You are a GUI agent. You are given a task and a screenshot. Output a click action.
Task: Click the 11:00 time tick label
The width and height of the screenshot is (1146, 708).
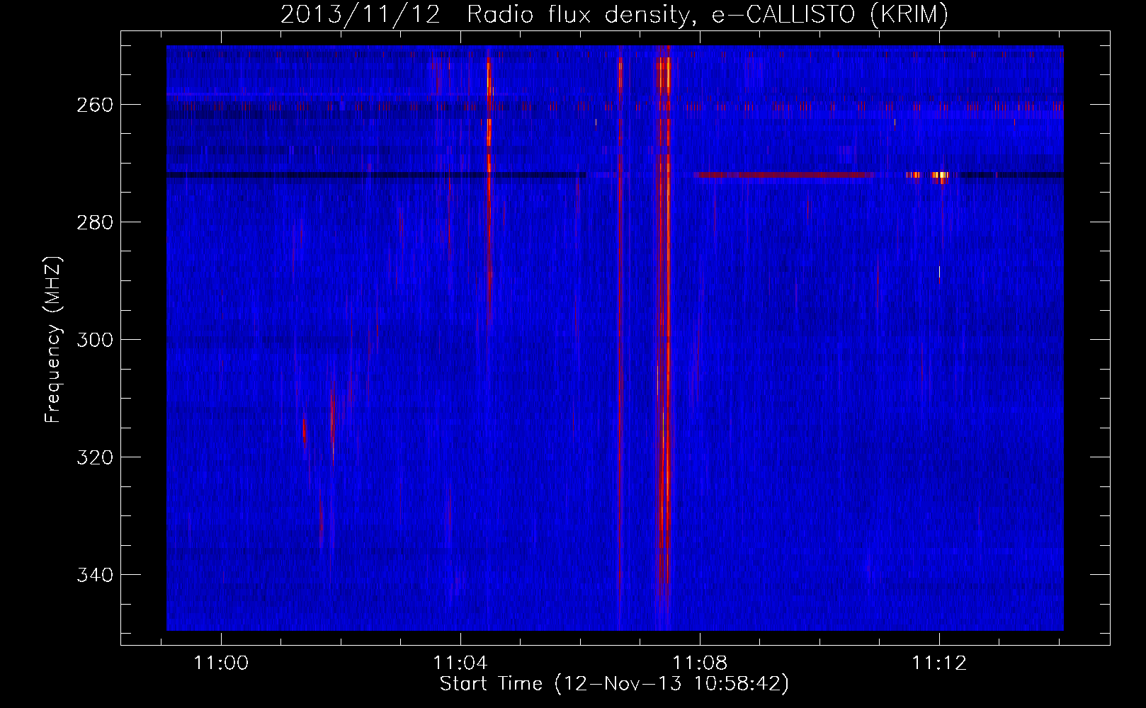(x=222, y=663)
